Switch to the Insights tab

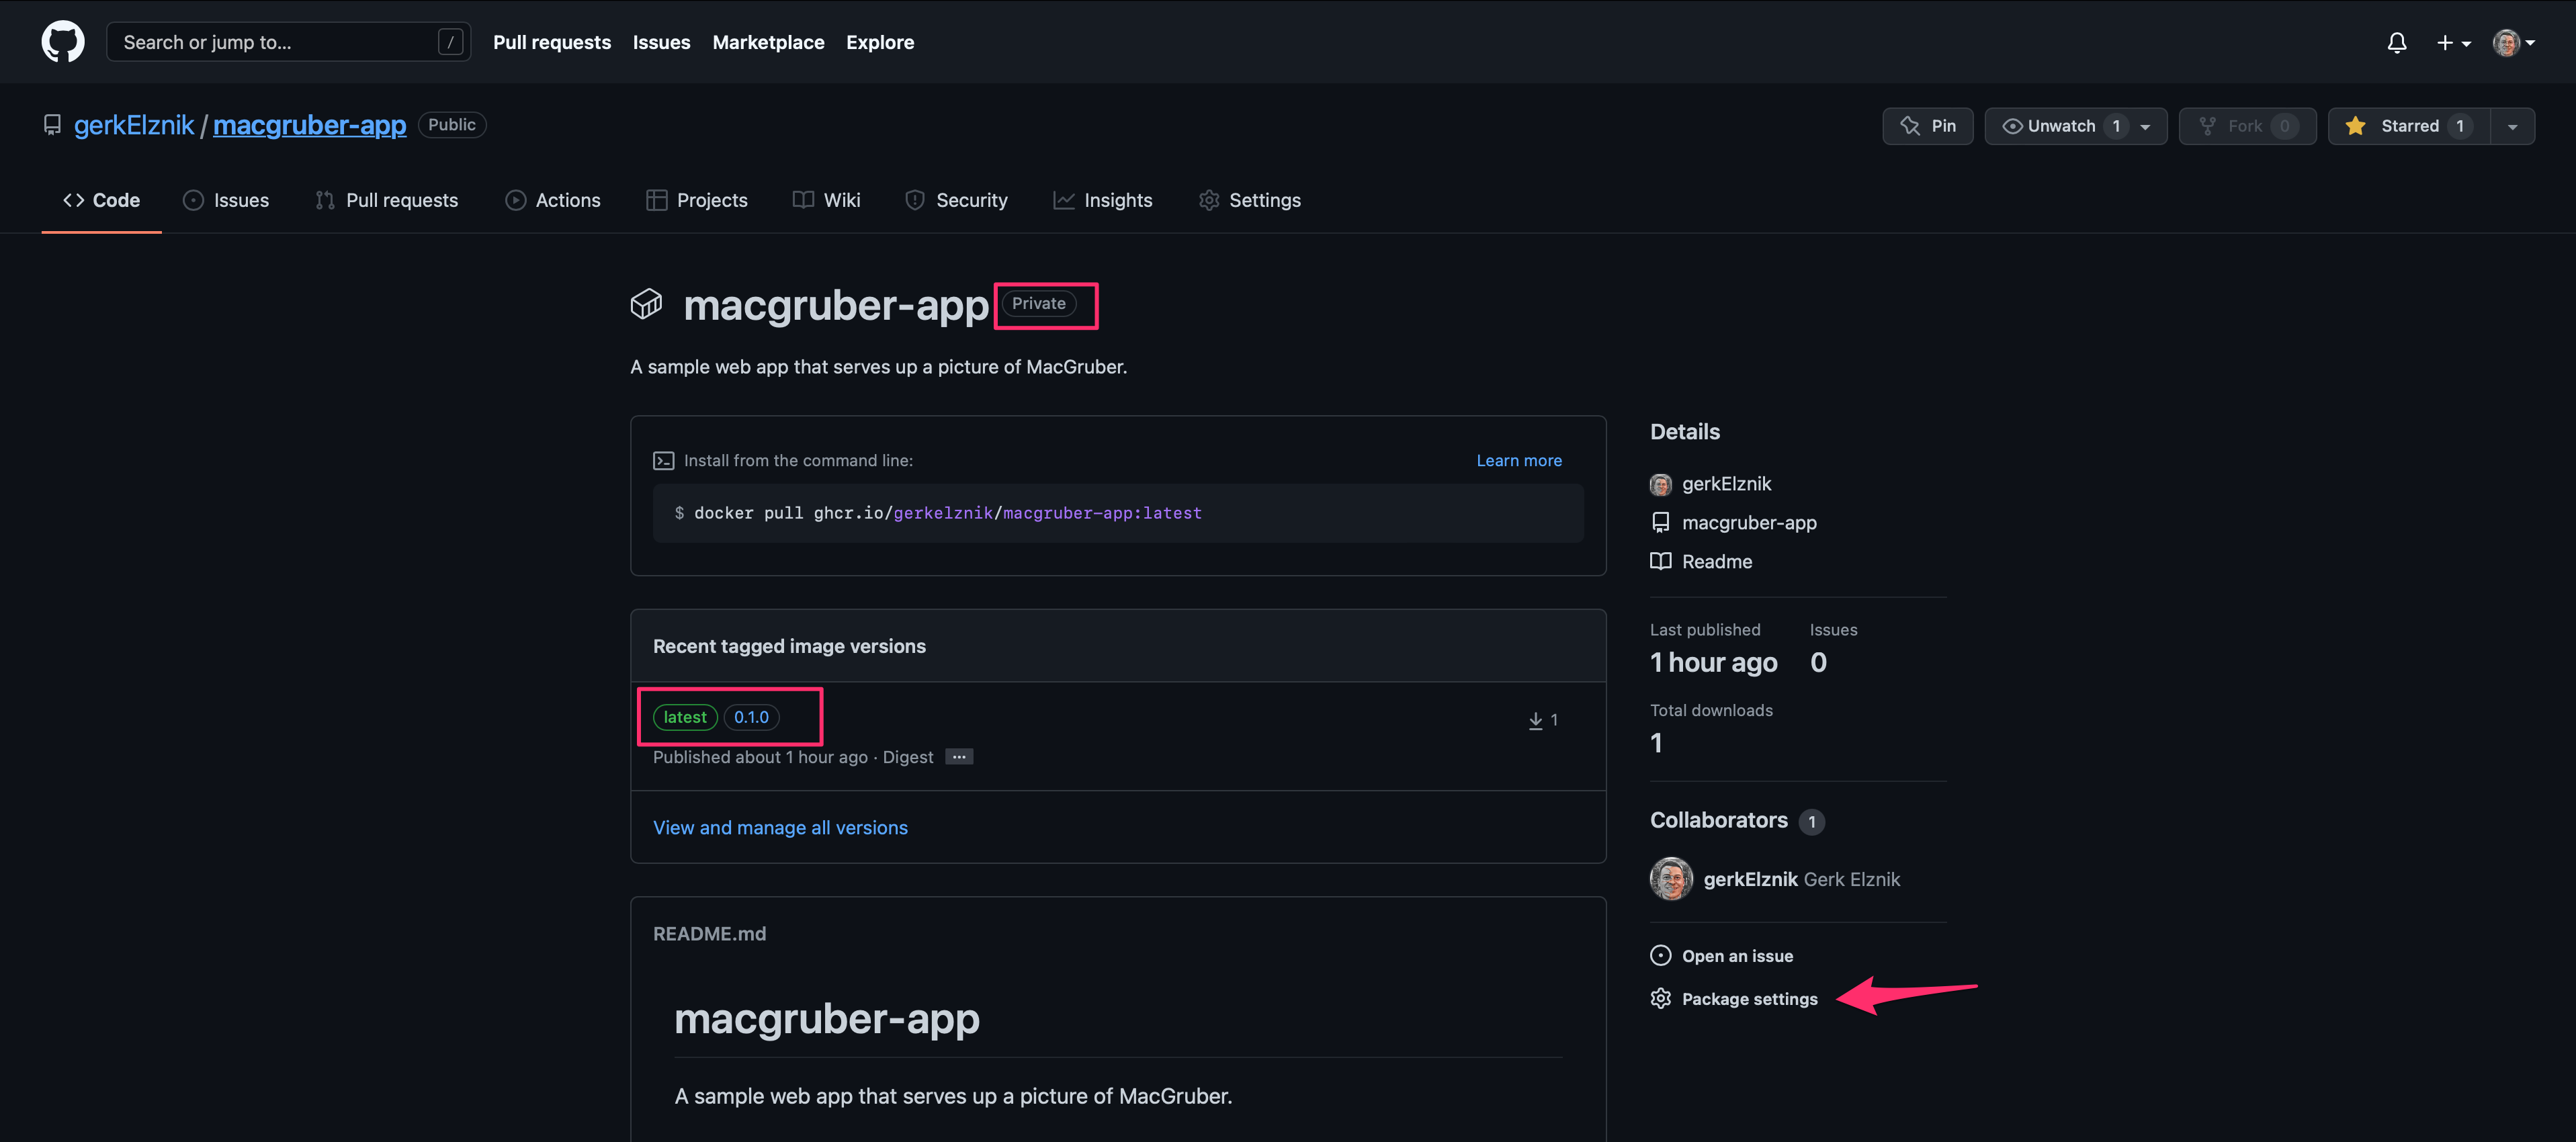[x=1102, y=200]
